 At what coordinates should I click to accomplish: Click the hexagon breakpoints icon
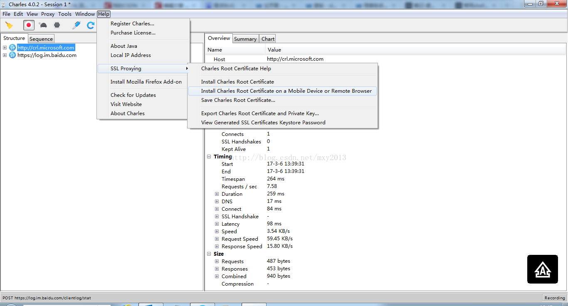click(57, 25)
